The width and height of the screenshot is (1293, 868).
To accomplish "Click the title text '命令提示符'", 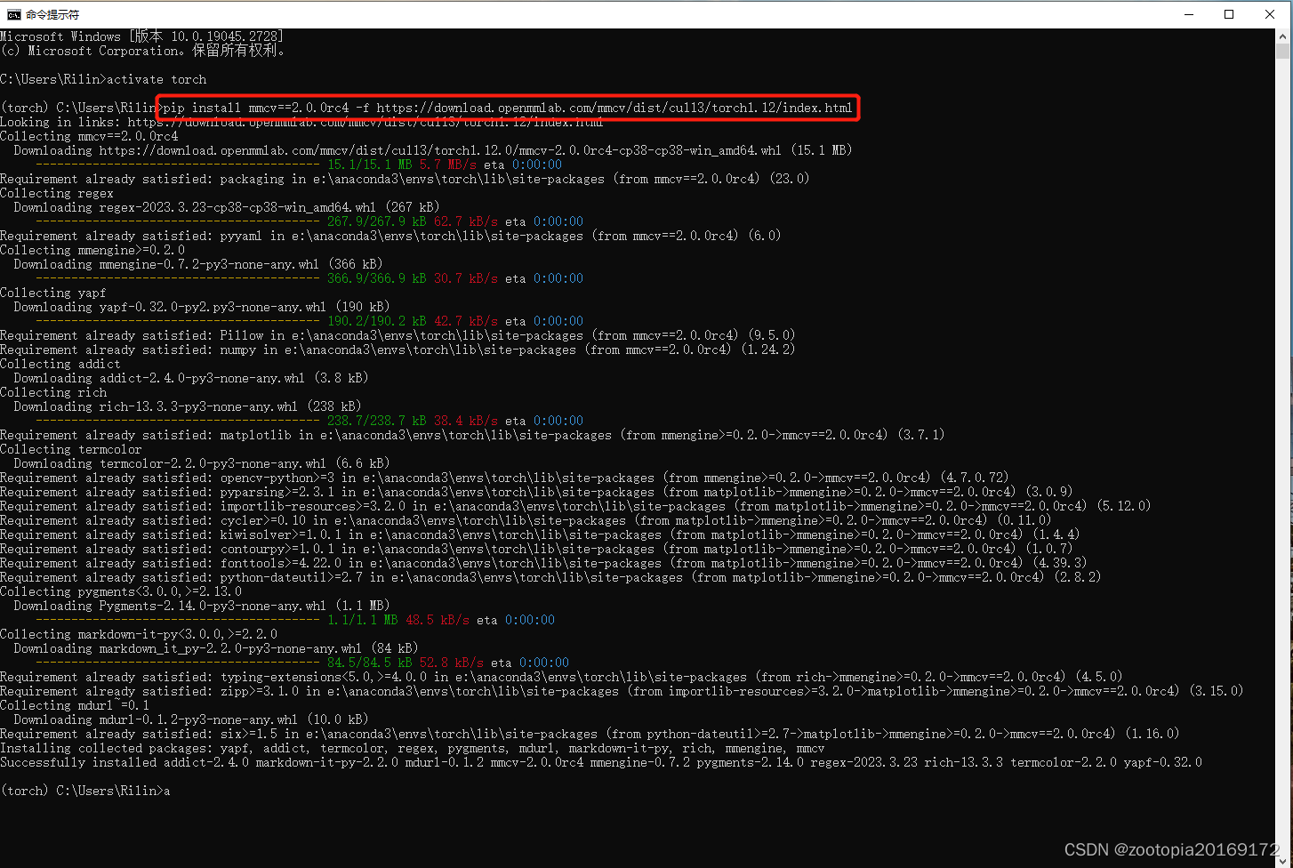I will click(52, 15).
